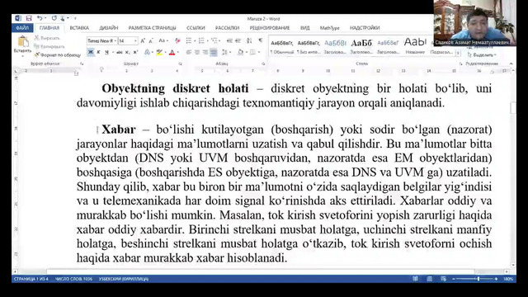Screen dimensions: 528x297
Task: Apply red font color
Action: (172, 52)
